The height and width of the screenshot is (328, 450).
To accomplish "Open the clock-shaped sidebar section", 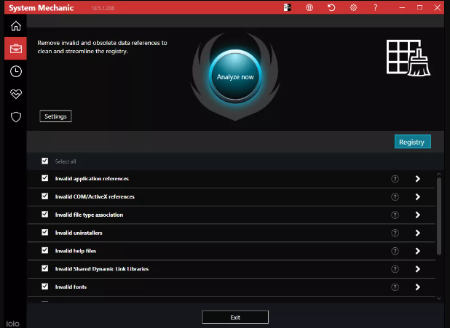I will pyautogui.click(x=16, y=71).
